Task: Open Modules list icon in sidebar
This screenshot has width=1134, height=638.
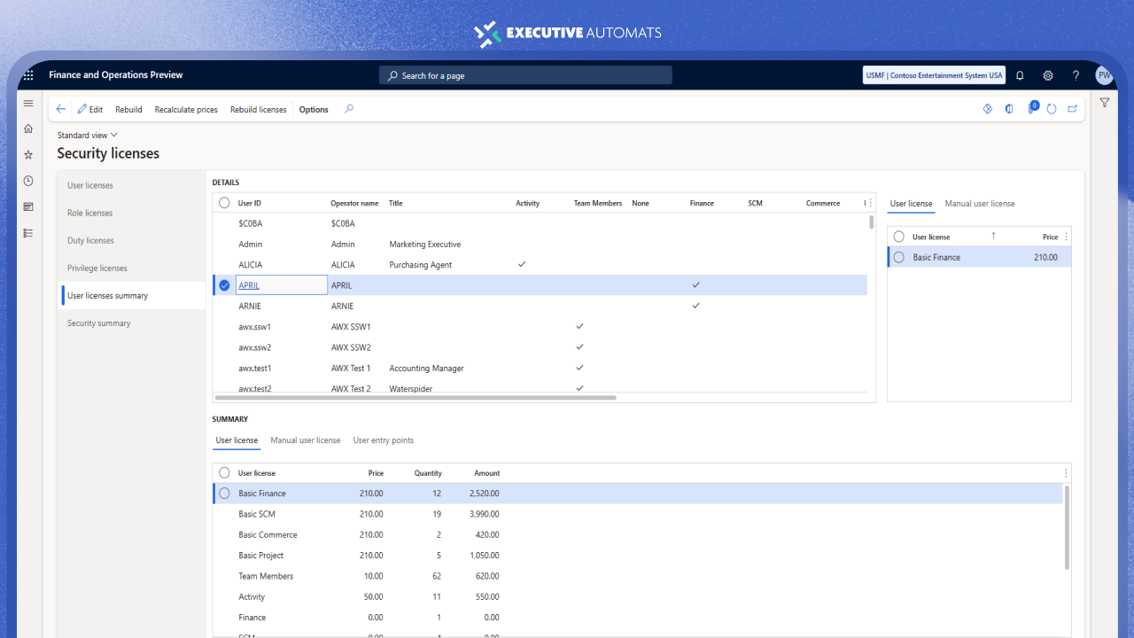Action: tap(28, 233)
